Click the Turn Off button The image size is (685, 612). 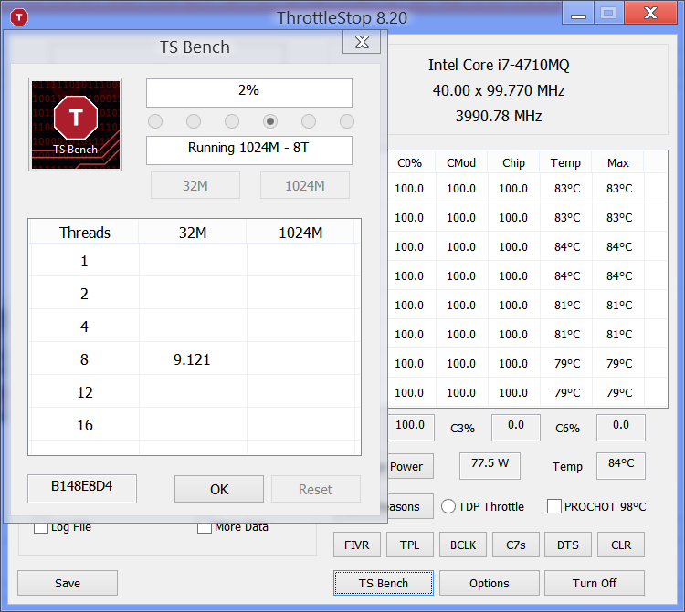coord(595,583)
